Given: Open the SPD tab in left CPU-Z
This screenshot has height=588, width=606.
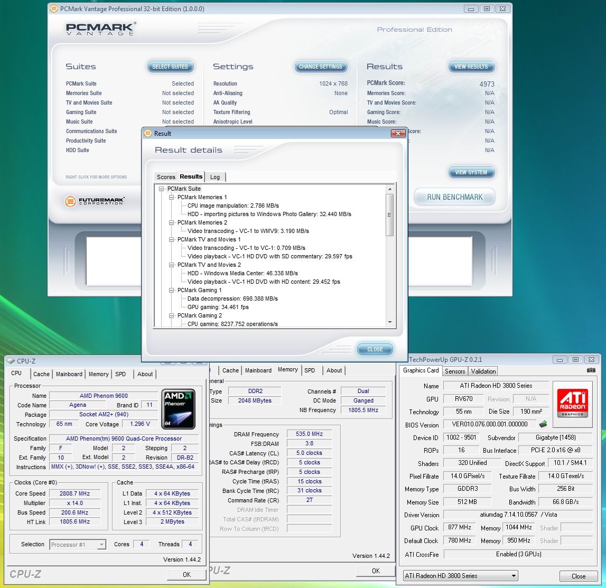Looking at the screenshot, I should (120, 374).
